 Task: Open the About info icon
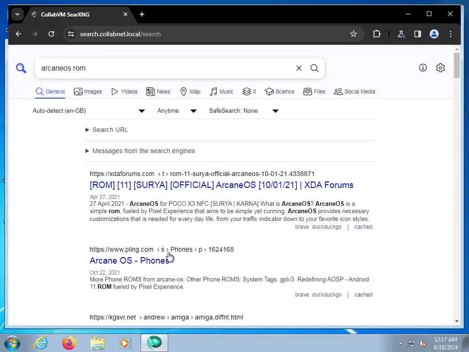[x=423, y=68]
